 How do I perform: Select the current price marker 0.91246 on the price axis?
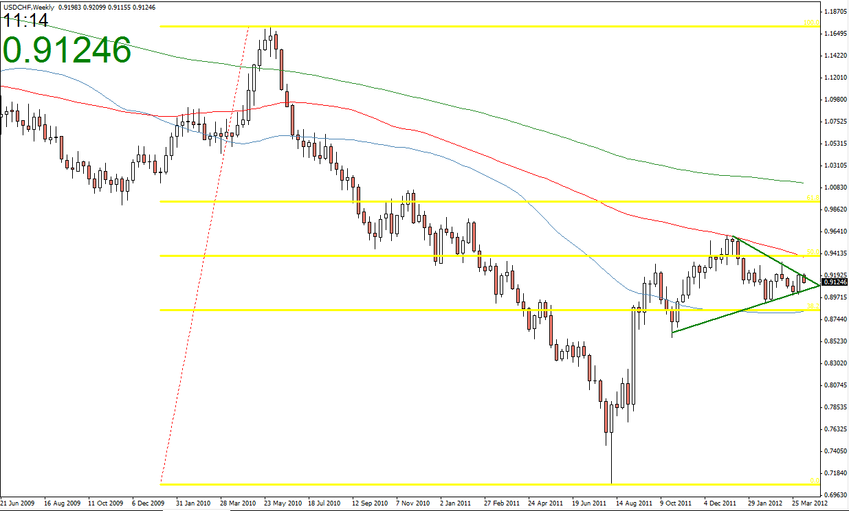(x=835, y=282)
